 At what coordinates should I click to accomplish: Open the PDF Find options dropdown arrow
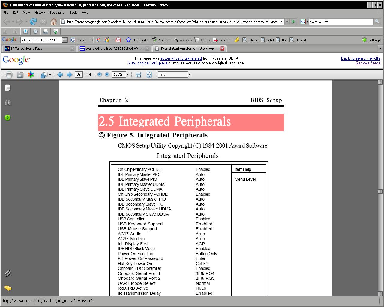[189, 74]
